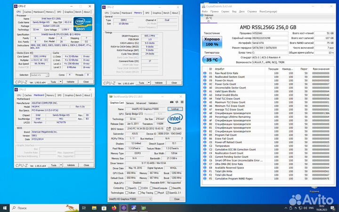This screenshot has height=212, width=339.
Task: Click Tools button in the CPU-Z CPU window
Action: point(53,82)
